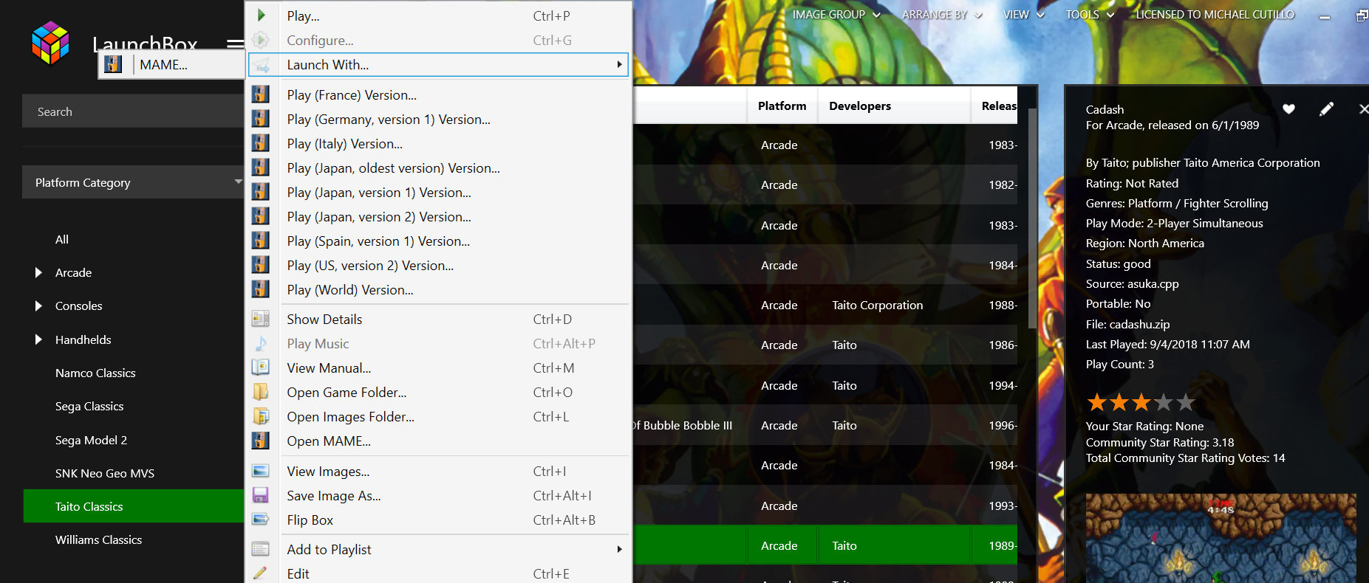
Task: Click the Flip Box icon
Action: (x=261, y=520)
